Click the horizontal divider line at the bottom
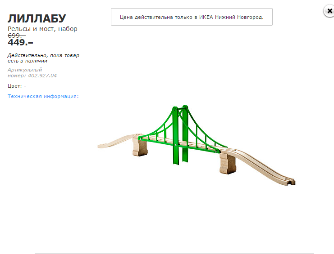 pos(174,253)
